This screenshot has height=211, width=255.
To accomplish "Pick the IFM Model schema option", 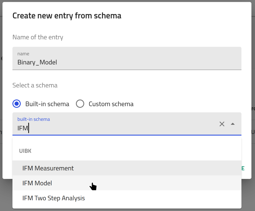I will point(37,183).
